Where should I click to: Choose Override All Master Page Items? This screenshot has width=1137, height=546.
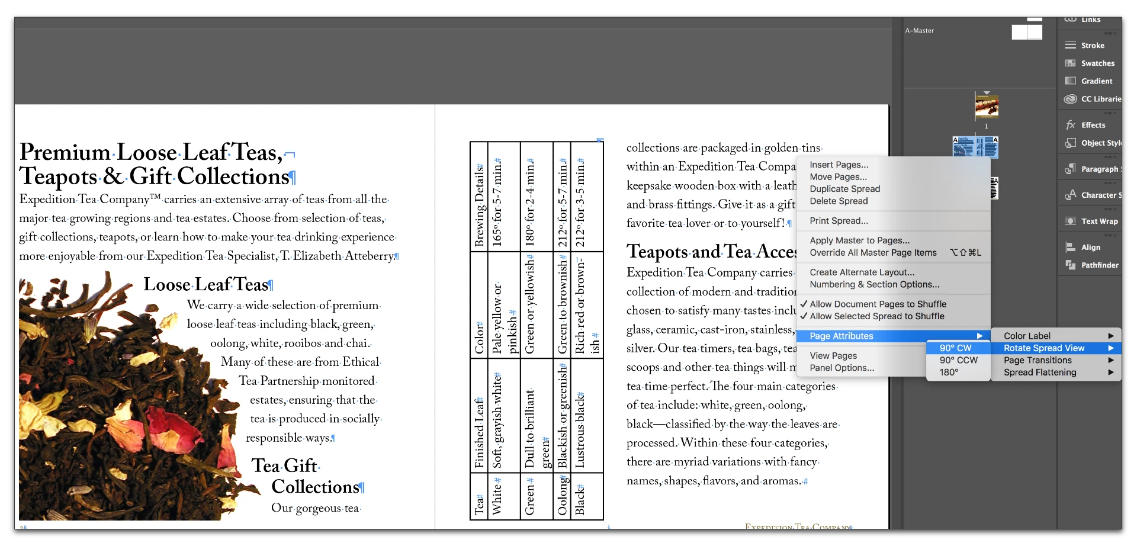pos(873,253)
